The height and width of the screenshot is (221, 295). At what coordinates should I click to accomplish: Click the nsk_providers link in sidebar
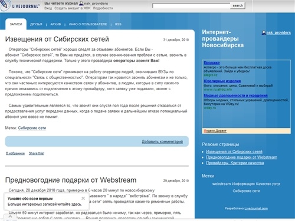278,32
